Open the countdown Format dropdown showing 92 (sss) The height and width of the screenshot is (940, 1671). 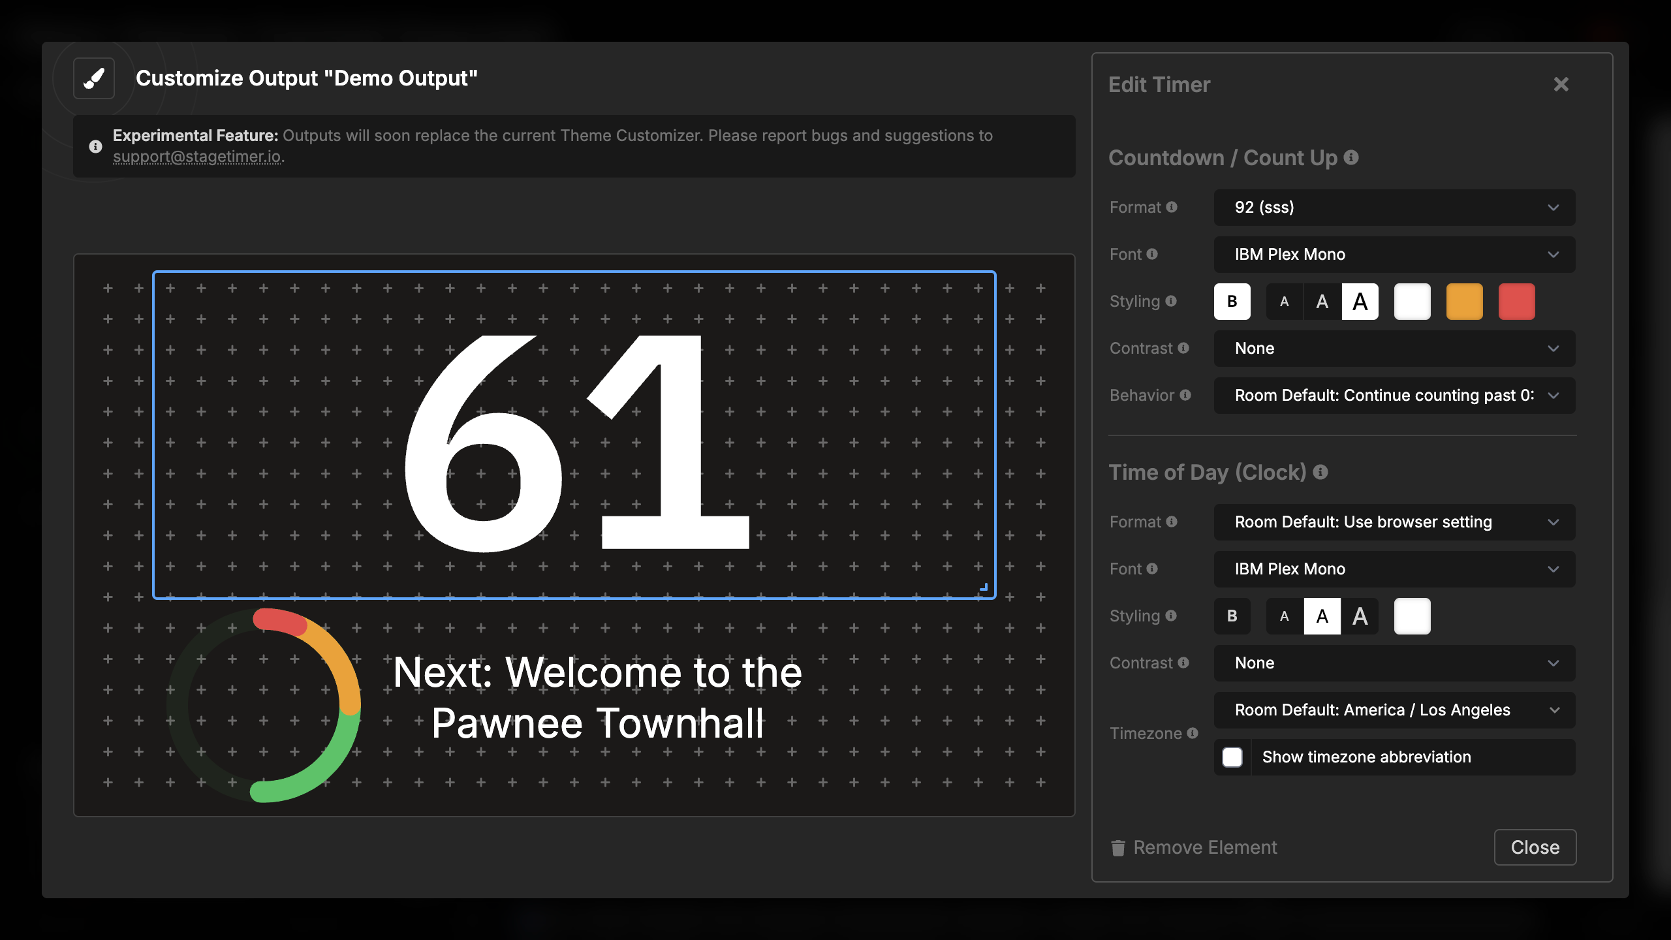click(x=1394, y=208)
